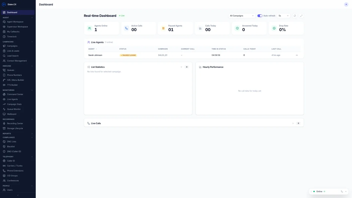Click the phone icon in the Online widget

pos(341,191)
